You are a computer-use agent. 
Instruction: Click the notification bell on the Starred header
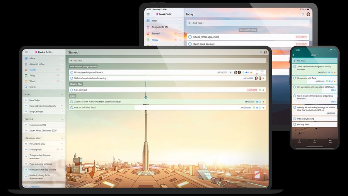point(261,53)
